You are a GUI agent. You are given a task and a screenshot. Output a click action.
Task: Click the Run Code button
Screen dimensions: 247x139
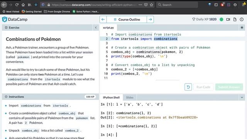203,87
